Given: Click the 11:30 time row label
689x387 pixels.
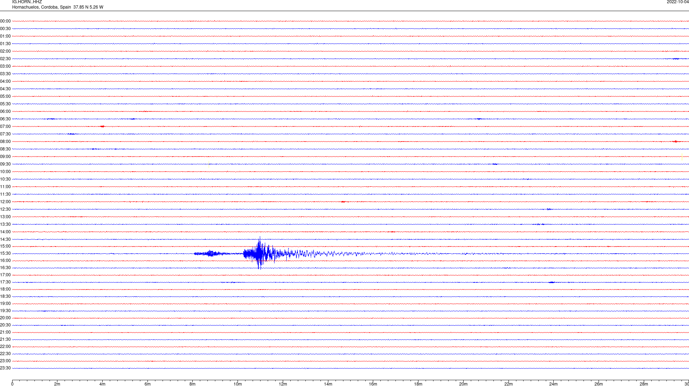Looking at the screenshot, I should 5,194.
